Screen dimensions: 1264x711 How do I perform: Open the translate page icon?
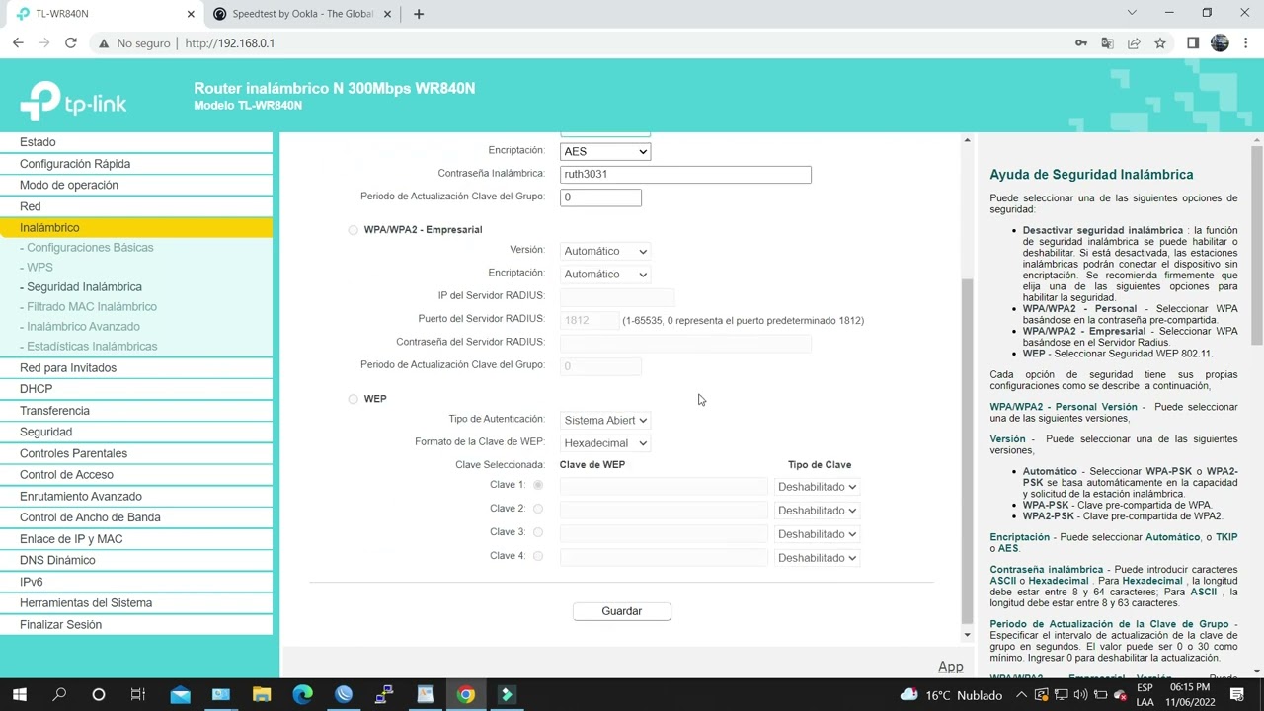1107,43
